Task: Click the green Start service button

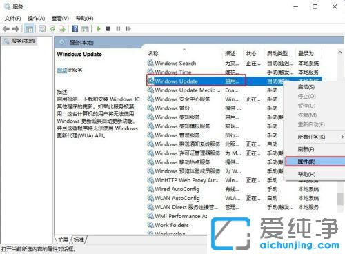Action: [x=99, y=29]
